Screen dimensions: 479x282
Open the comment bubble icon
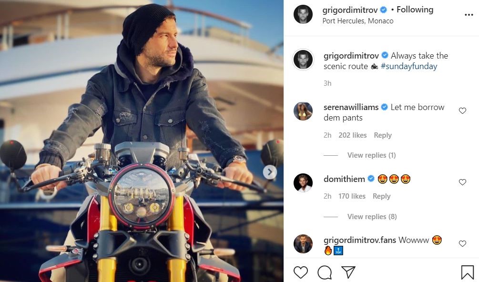[x=325, y=272]
